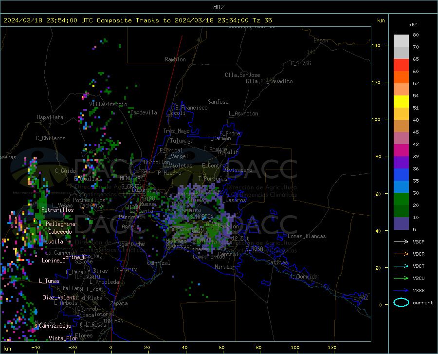Click the 'Capdevila' map label

[x=144, y=112]
